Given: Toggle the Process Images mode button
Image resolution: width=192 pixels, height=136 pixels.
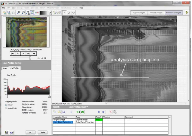Looking at the screenshot, I should click(174, 13).
